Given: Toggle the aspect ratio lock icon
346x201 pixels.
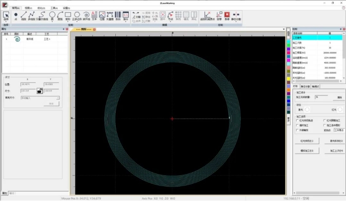Looking at the screenshot, I should click(40, 91).
